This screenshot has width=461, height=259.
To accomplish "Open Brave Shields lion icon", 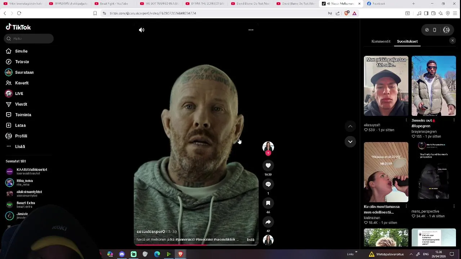I will tap(346, 13).
